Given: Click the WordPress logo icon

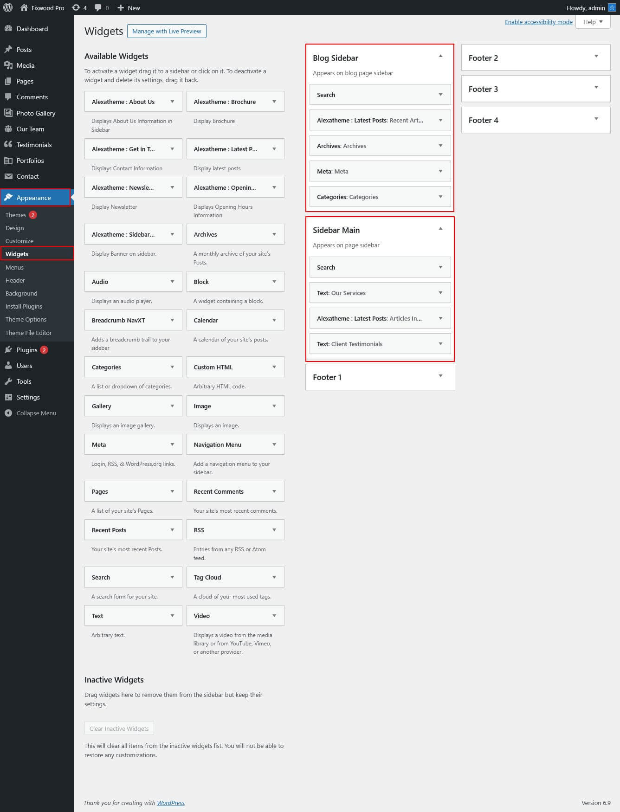Looking at the screenshot, I should pos(8,7).
